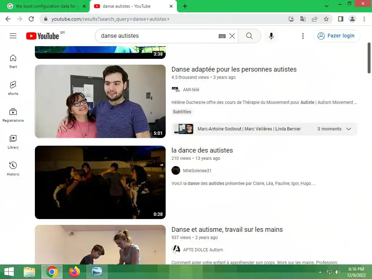The width and height of the screenshot is (372, 279).
Task: Open the Chrome profile avatar
Action: (352, 19)
